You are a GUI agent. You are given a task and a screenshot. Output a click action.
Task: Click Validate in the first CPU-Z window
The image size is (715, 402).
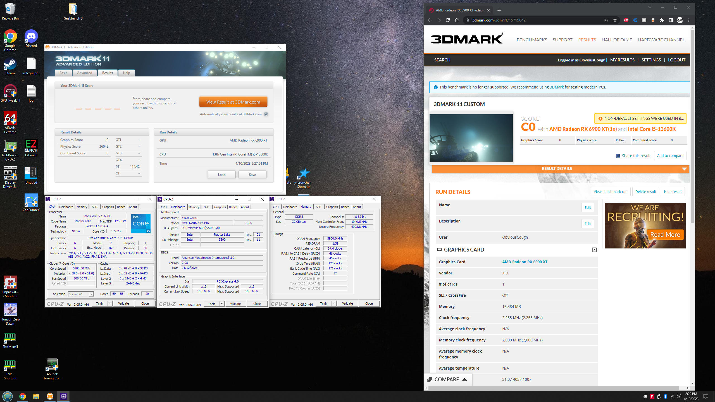[123, 303]
